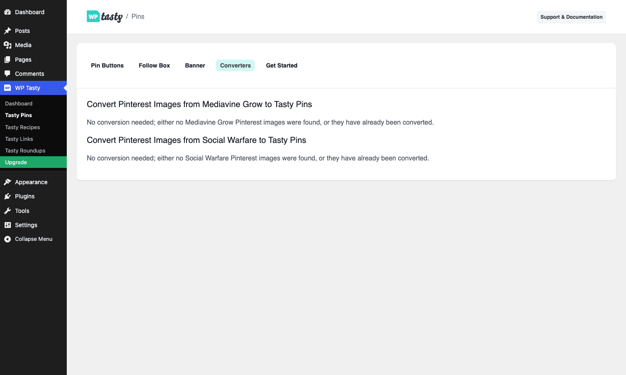
Task: Select the Converters tab
Action: click(235, 65)
